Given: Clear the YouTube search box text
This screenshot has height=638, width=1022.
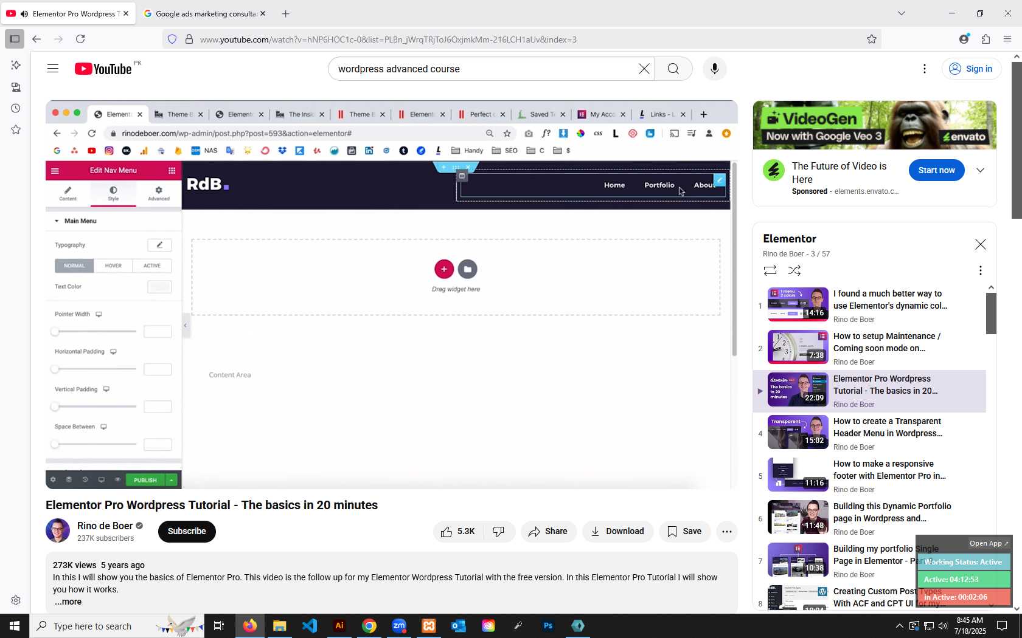Looking at the screenshot, I should pos(644,69).
